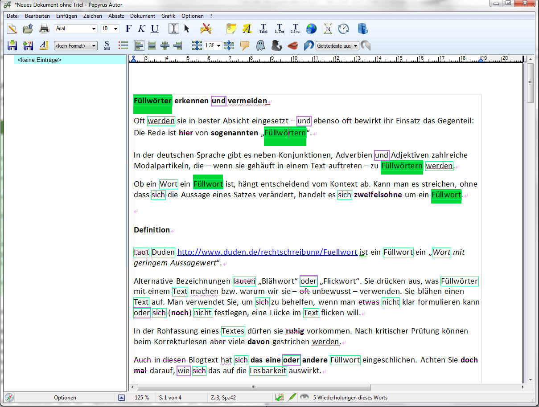Click the duden.de Fuellwort hyperlink
This screenshot has width=539, height=407.
[x=267, y=252]
